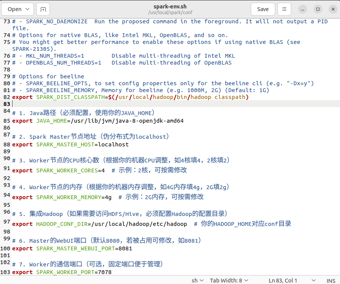Viewport: 340px width, 284px height.
Task: Click the empty line 83
Action: (x=38, y=103)
